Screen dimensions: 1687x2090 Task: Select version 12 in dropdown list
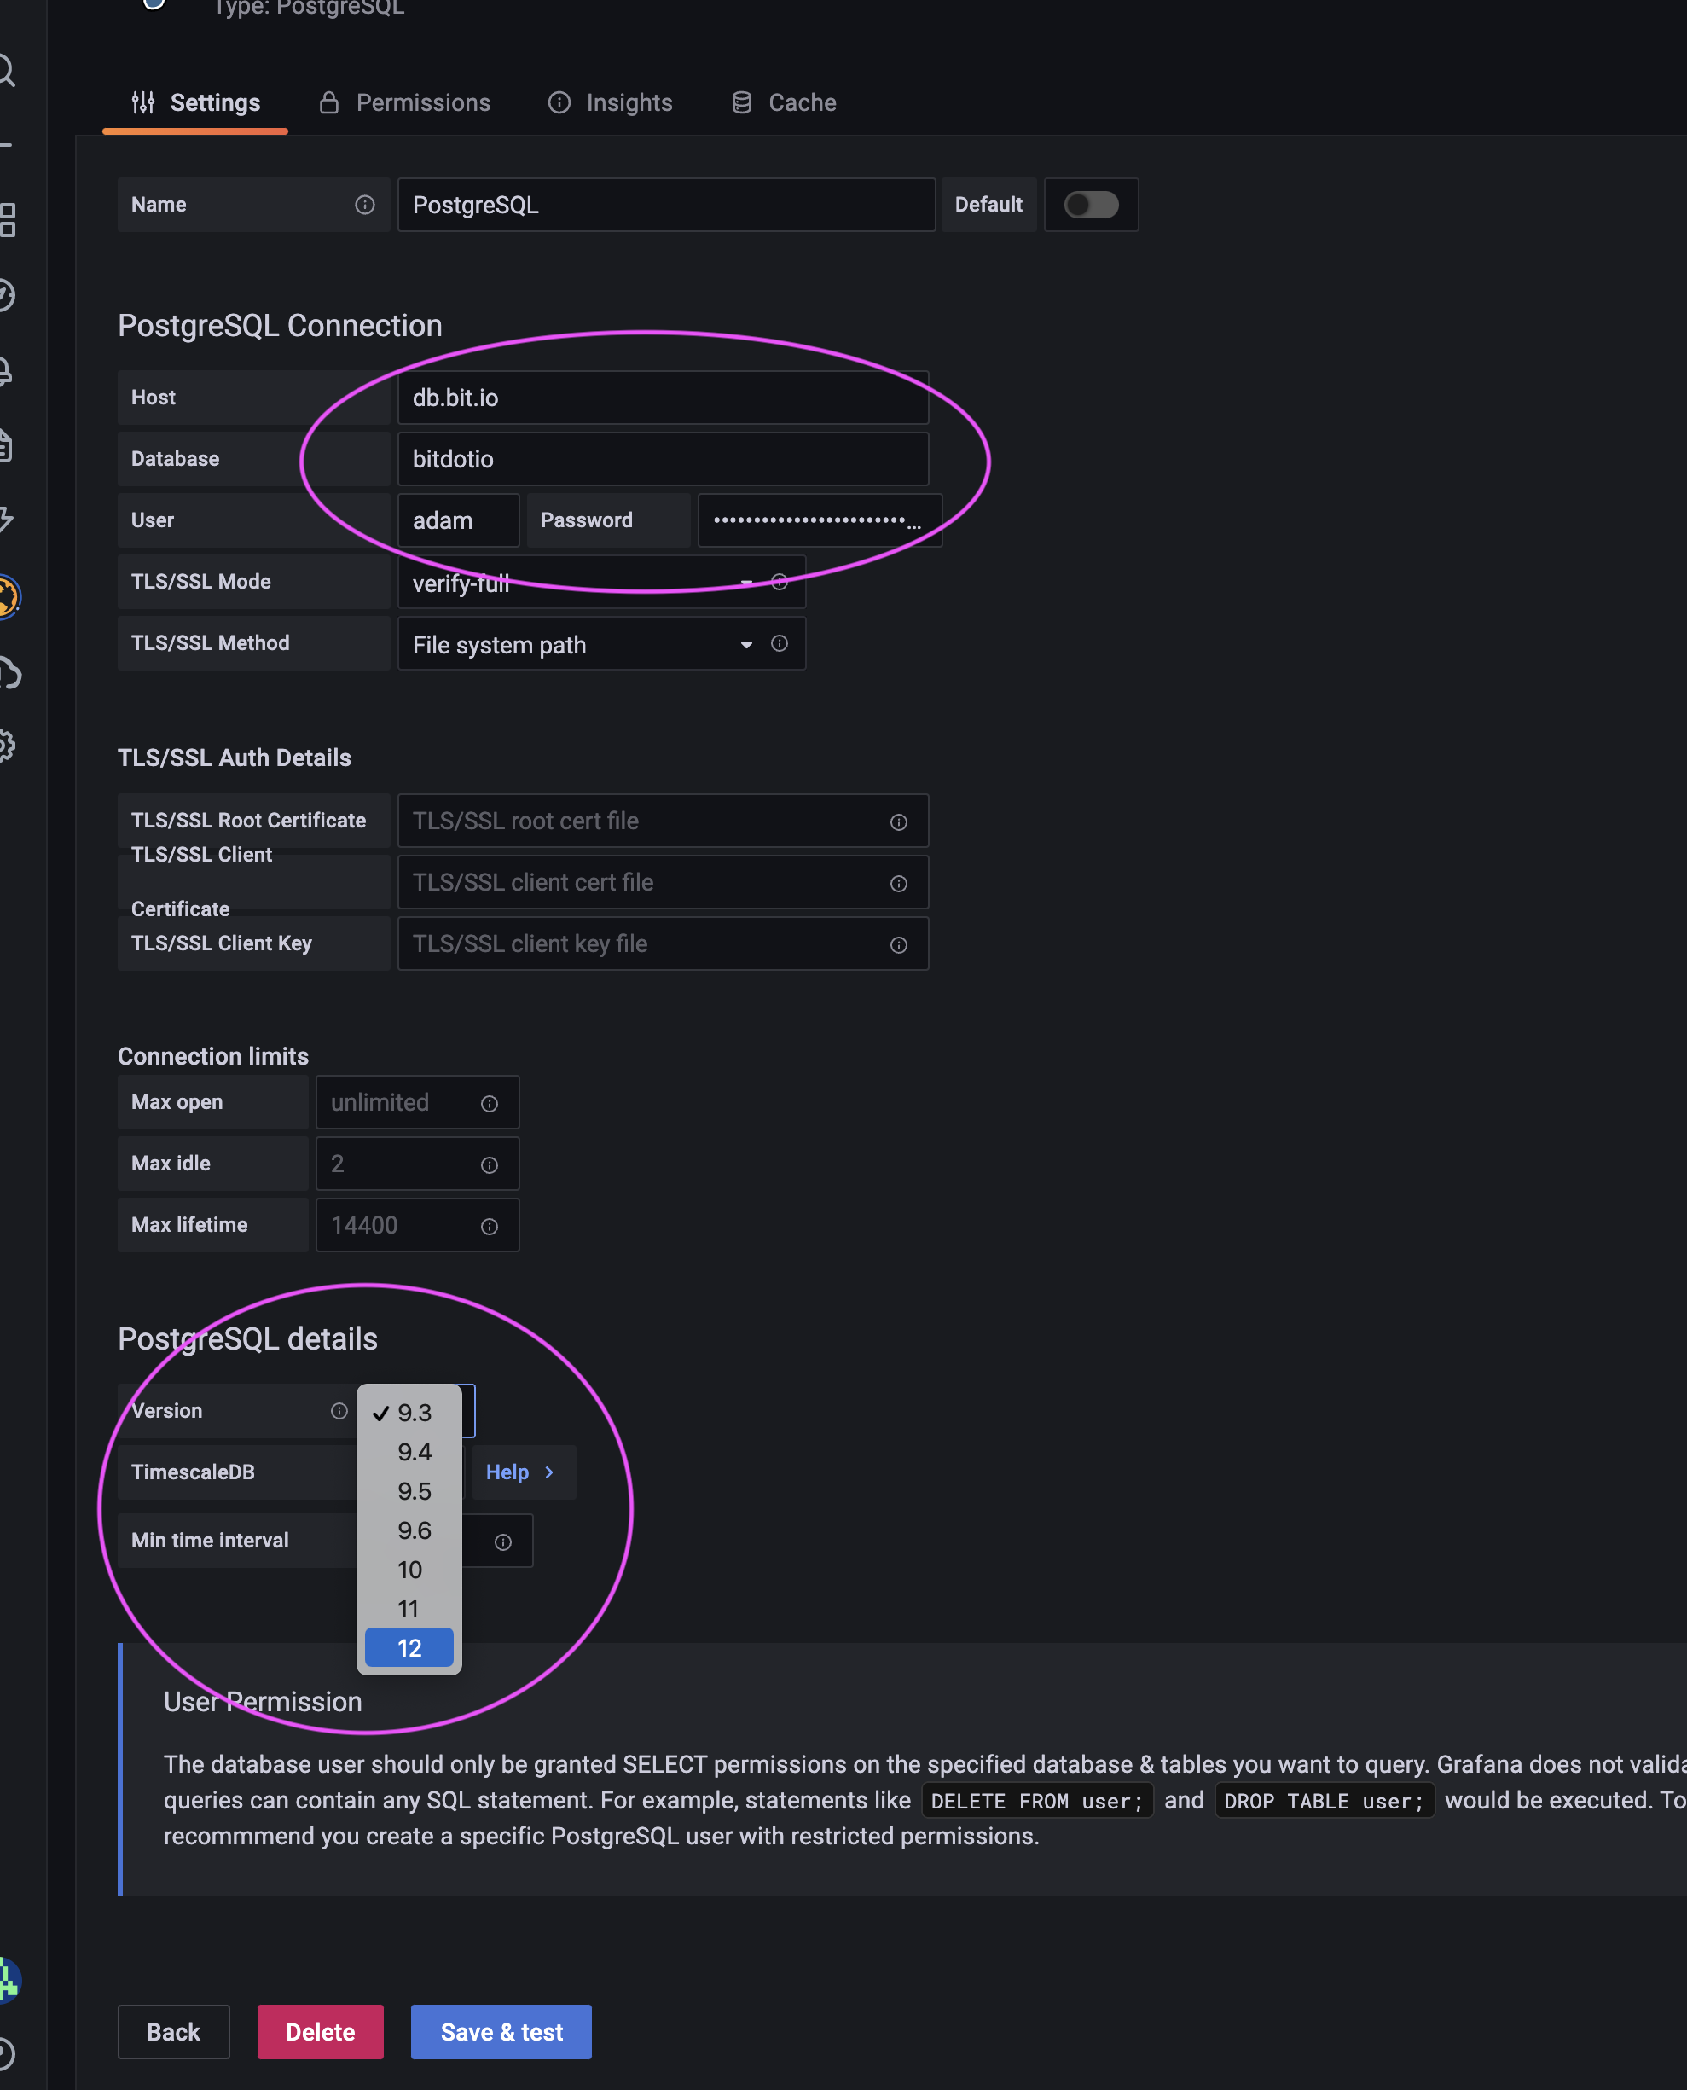[x=409, y=1648]
